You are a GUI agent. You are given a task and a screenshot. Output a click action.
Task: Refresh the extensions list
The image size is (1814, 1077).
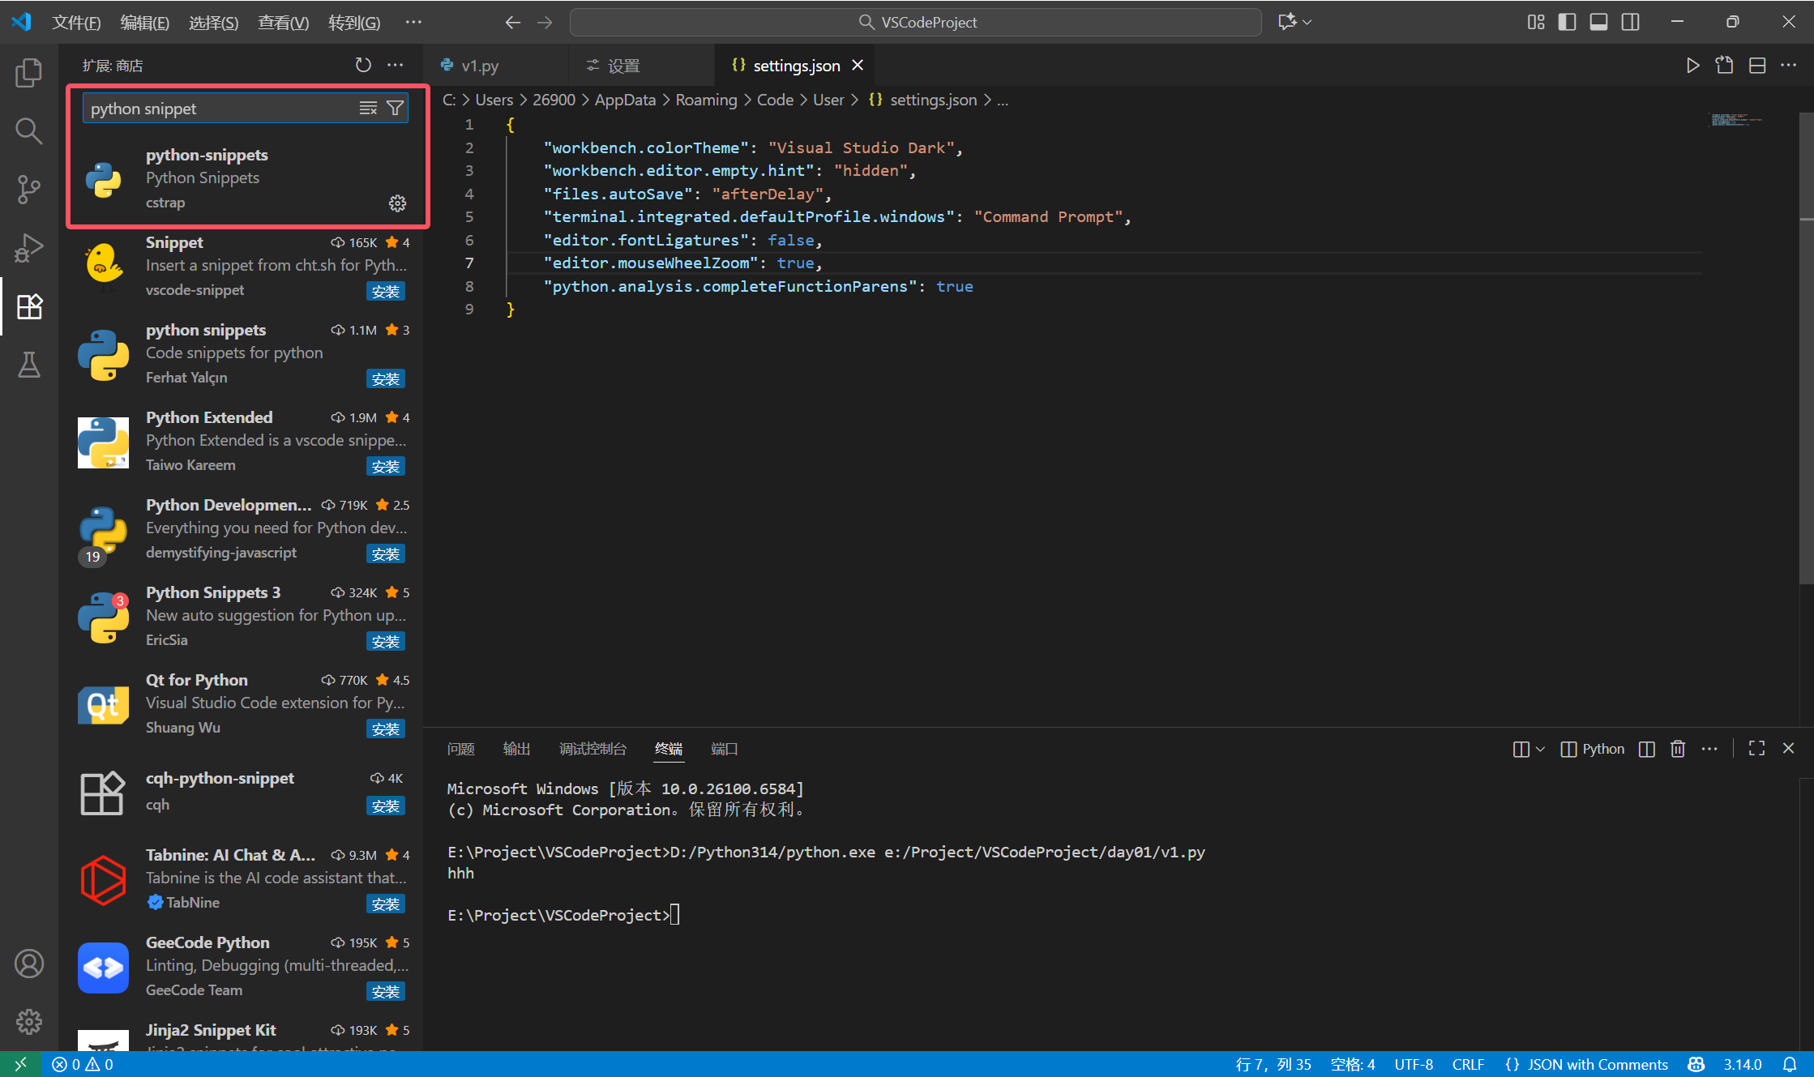point(363,65)
